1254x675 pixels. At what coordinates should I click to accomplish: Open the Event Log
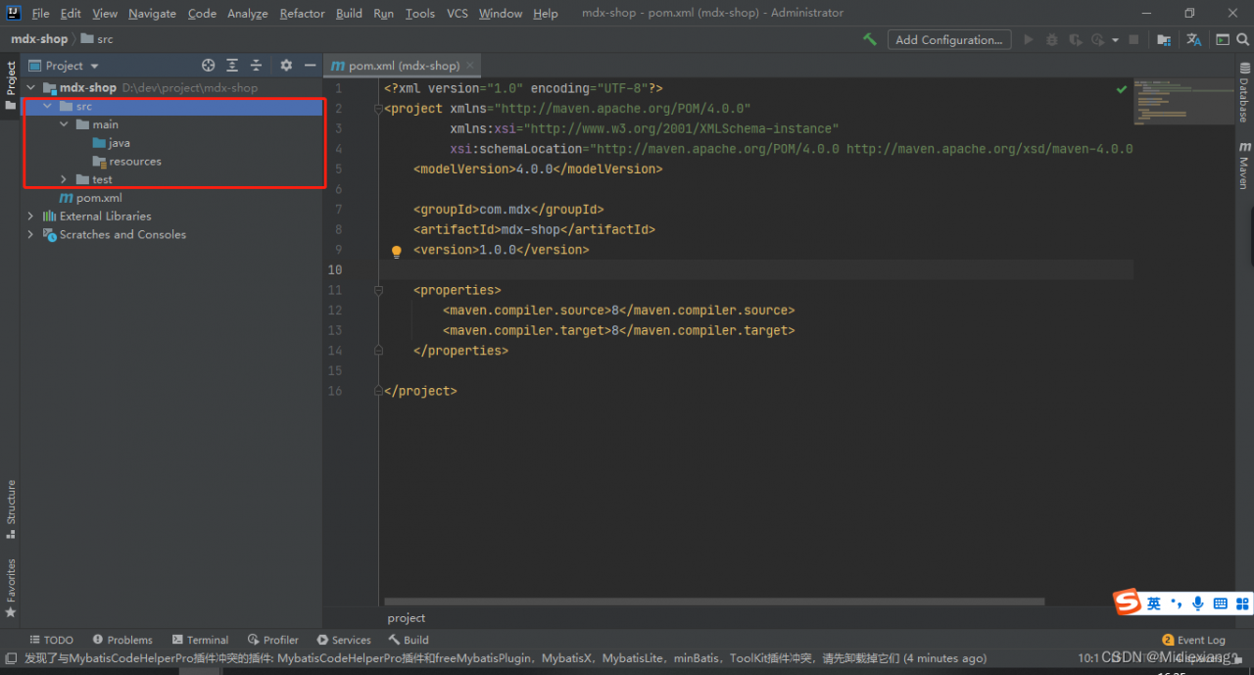point(1193,640)
